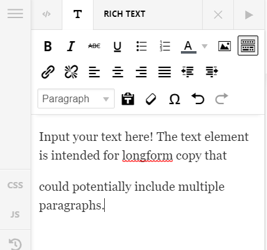The height and width of the screenshot is (250, 267).
Task: Insert a bulleted list
Action: point(142,46)
